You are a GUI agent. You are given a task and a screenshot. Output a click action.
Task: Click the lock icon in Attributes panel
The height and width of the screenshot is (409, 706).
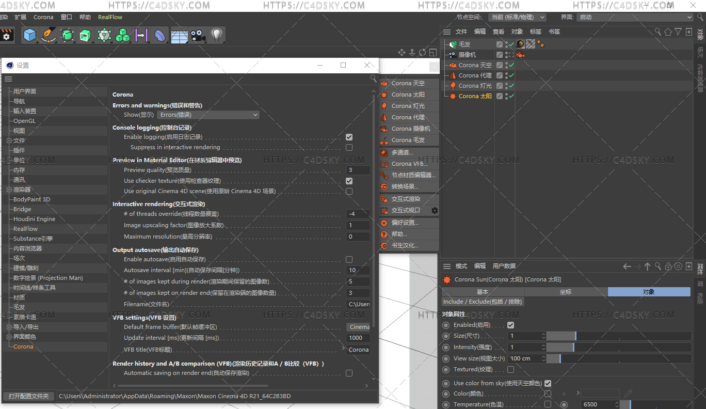668,266
